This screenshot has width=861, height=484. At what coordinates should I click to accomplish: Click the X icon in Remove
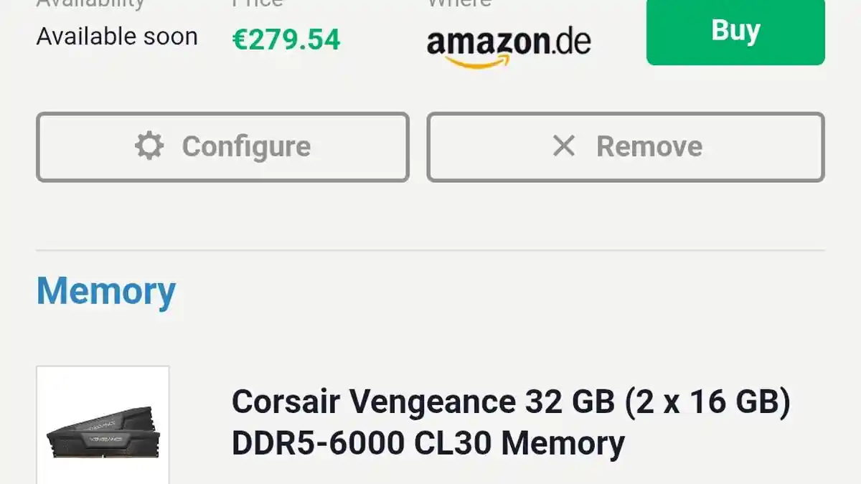pyautogui.click(x=564, y=146)
